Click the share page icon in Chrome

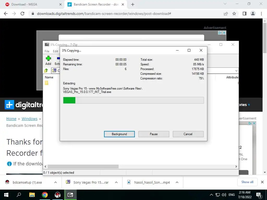coord(226,14)
